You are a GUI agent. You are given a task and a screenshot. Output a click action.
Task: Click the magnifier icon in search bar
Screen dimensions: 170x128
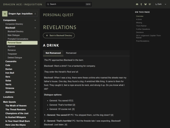point(48,4)
